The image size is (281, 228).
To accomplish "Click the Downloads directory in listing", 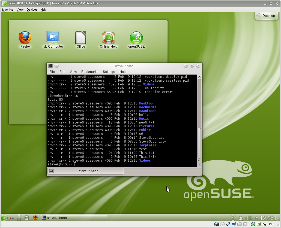I will (x=148, y=111).
